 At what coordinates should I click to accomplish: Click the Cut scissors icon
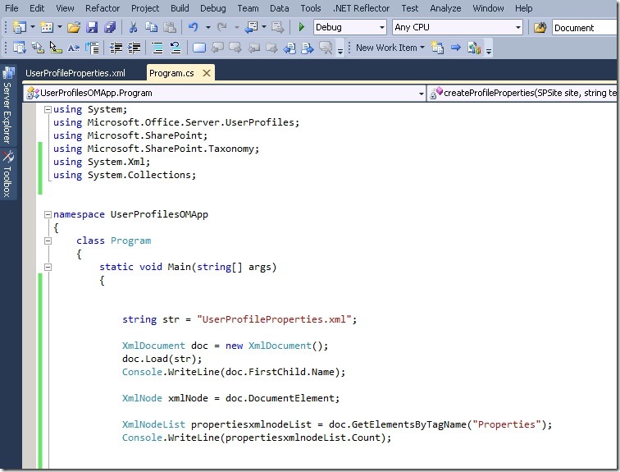point(133,28)
